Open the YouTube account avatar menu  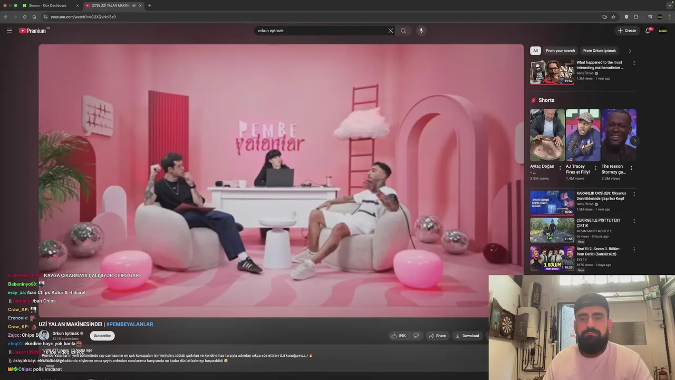point(663,31)
